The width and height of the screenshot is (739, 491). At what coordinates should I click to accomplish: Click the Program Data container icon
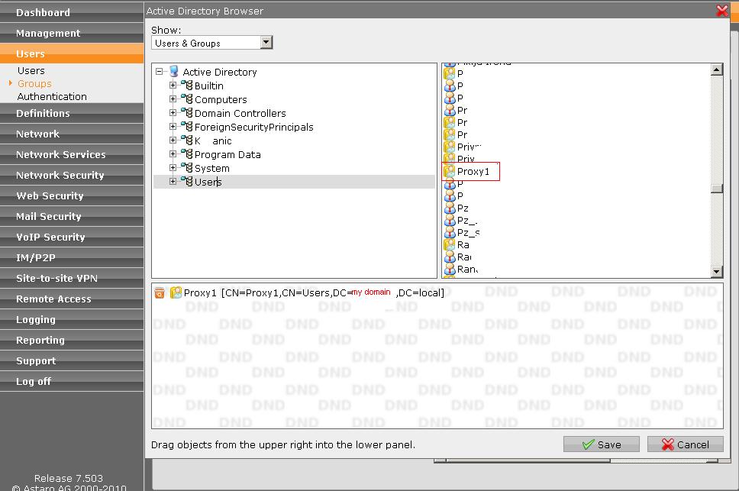pyautogui.click(x=186, y=154)
